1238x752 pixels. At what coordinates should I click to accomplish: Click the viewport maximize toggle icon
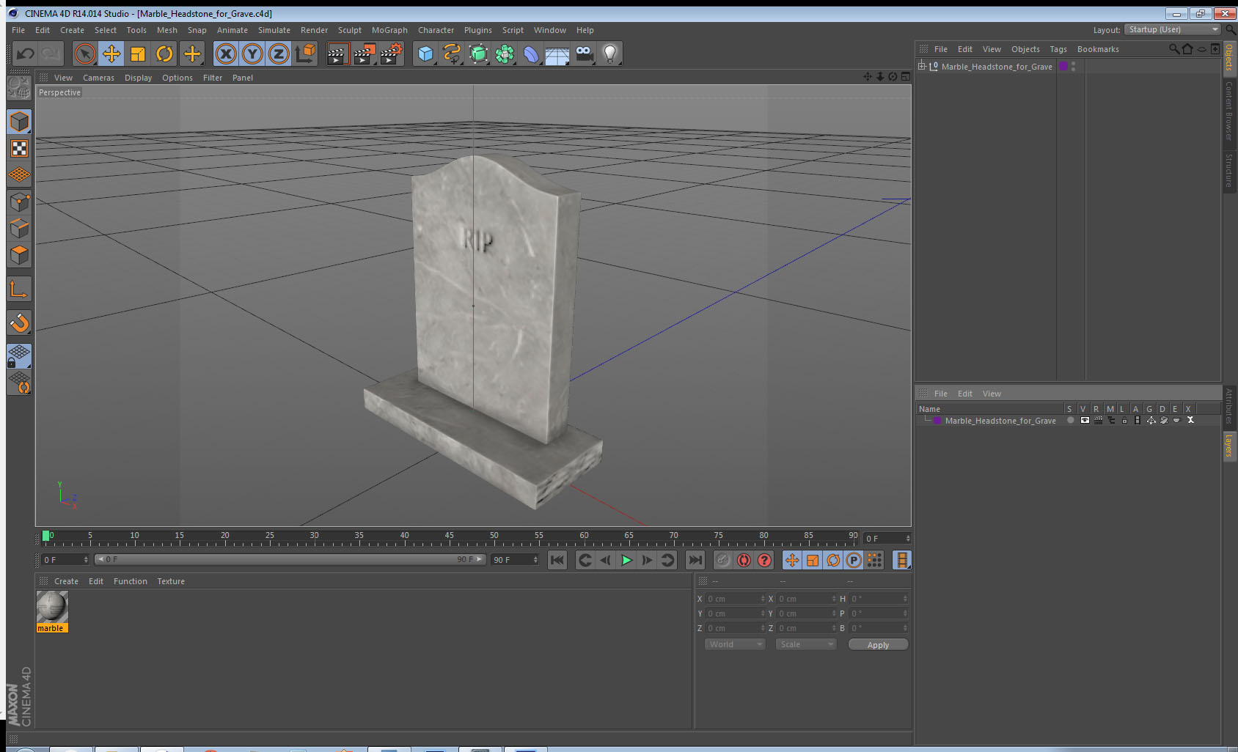pyautogui.click(x=906, y=77)
